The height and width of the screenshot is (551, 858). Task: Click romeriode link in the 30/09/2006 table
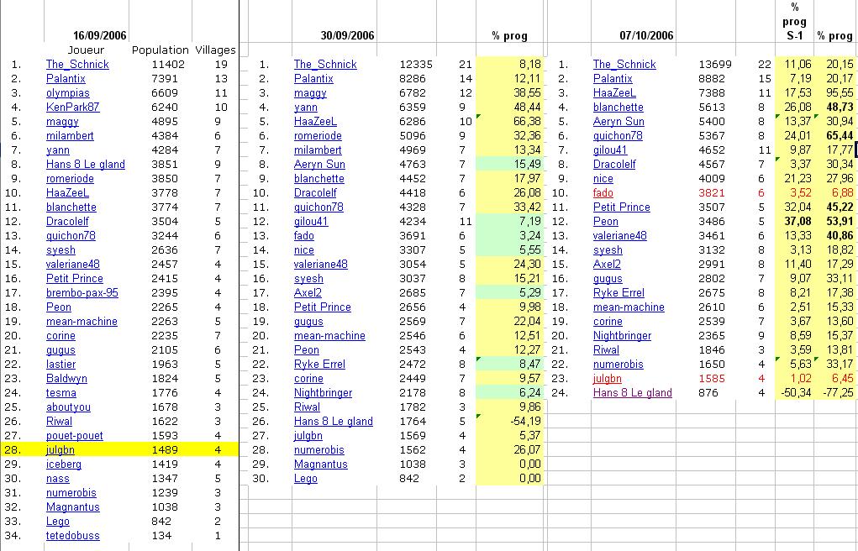tap(318, 136)
